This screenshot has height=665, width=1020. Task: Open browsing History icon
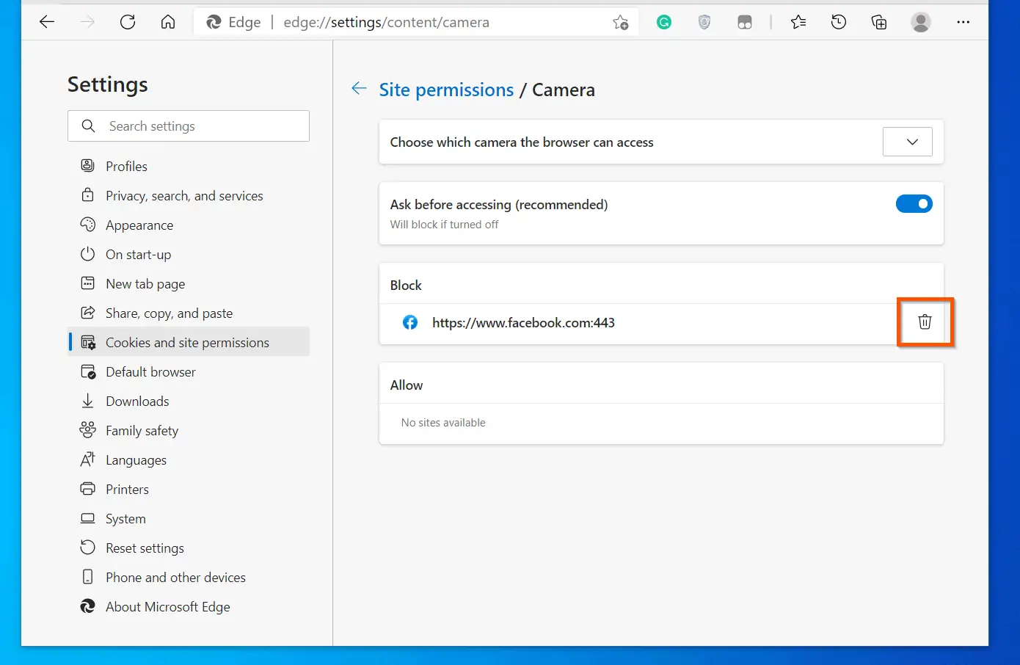click(x=839, y=23)
